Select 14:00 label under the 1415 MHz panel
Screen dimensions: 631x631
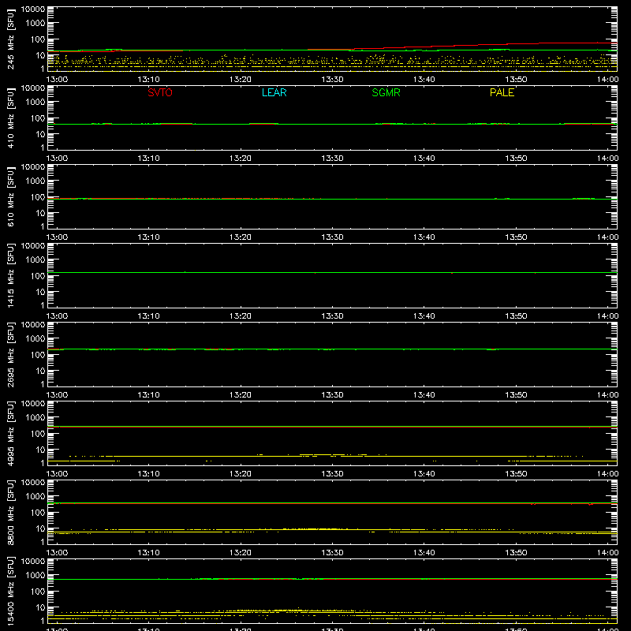607,316
